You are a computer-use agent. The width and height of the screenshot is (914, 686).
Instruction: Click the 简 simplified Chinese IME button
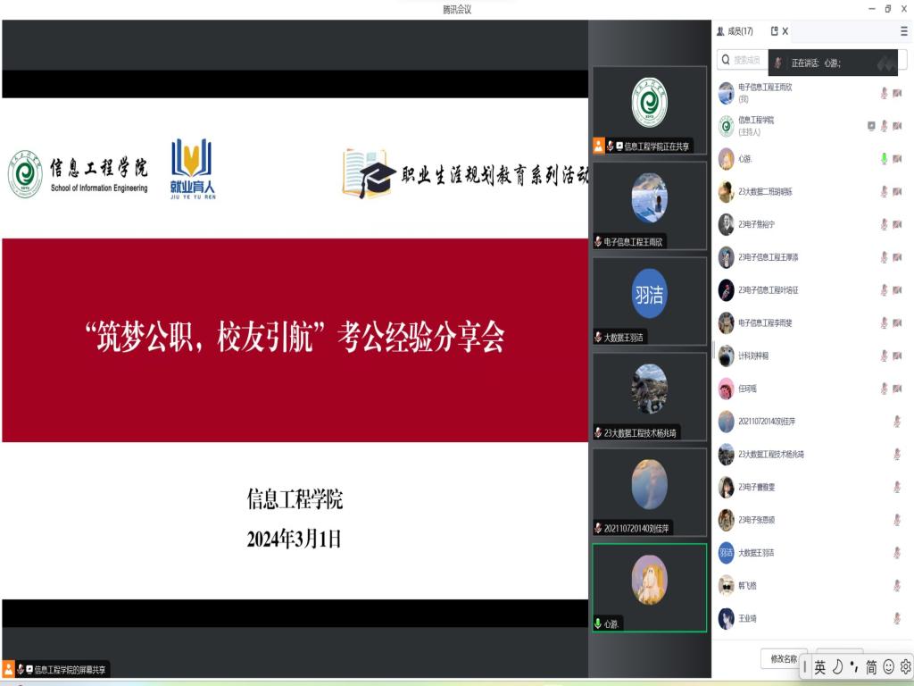(871, 667)
